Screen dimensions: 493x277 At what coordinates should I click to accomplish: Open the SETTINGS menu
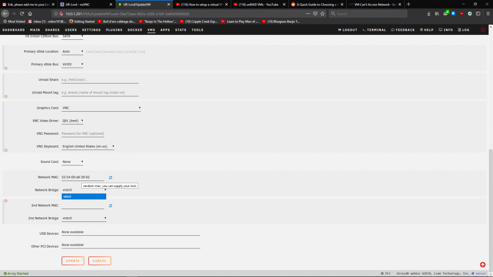pyautogui.click(x=91, y=30)
